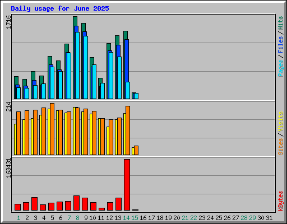Viewport: 287px width, 224px height.
Task: Click the cyan Pages legend label
Action: [x=281, y=68]
